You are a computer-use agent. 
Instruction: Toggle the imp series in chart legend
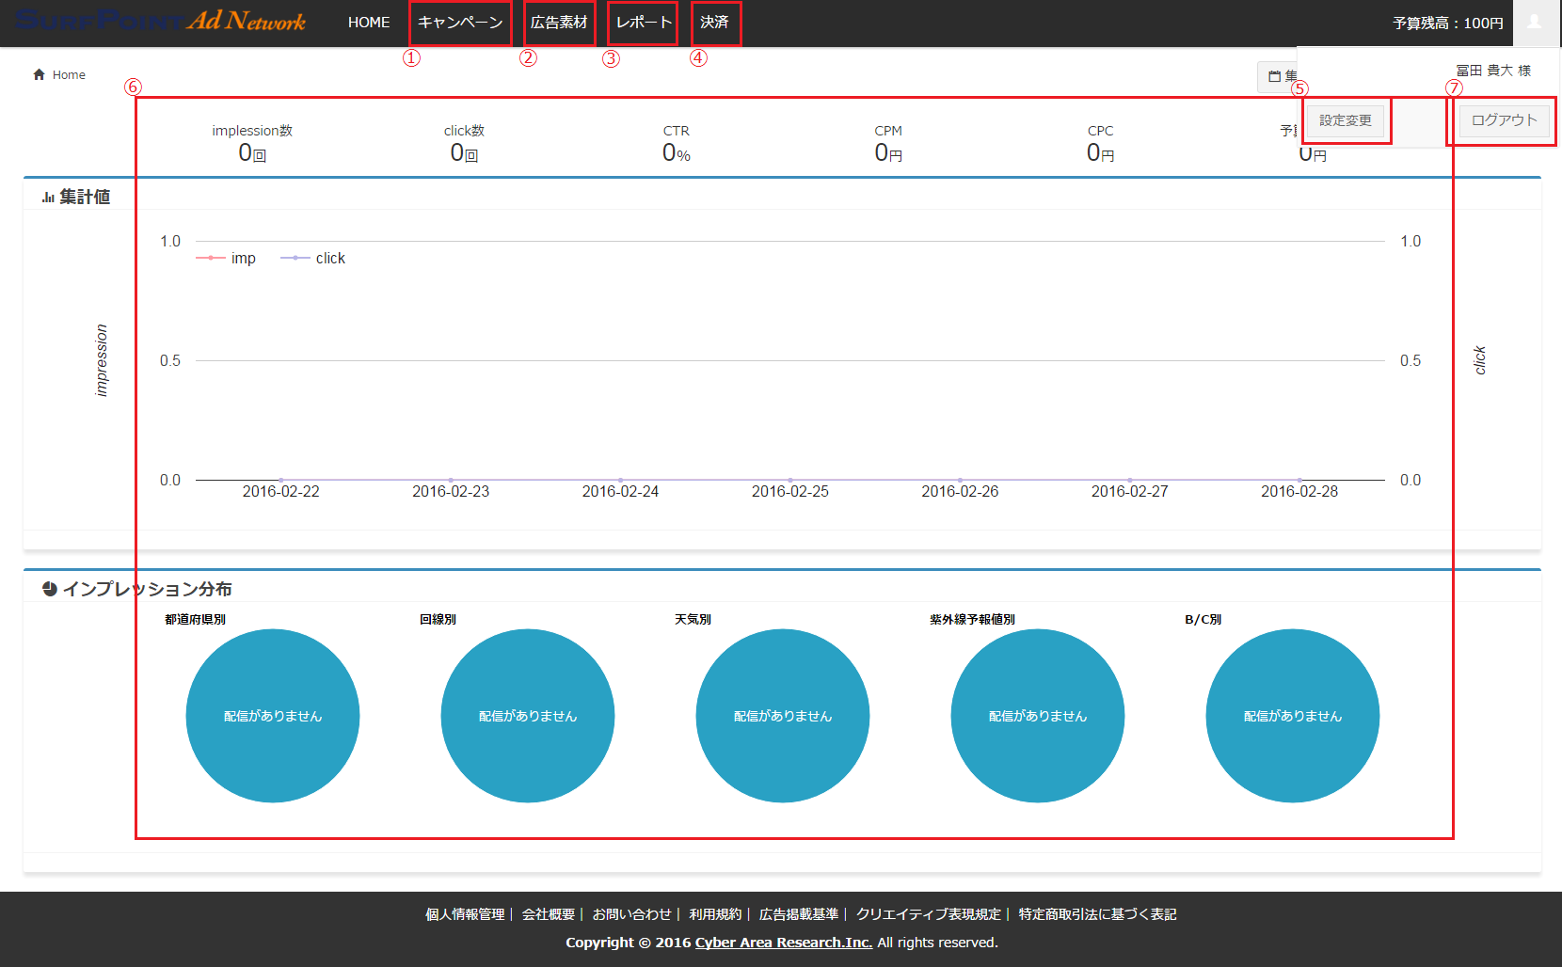point(227,259)
